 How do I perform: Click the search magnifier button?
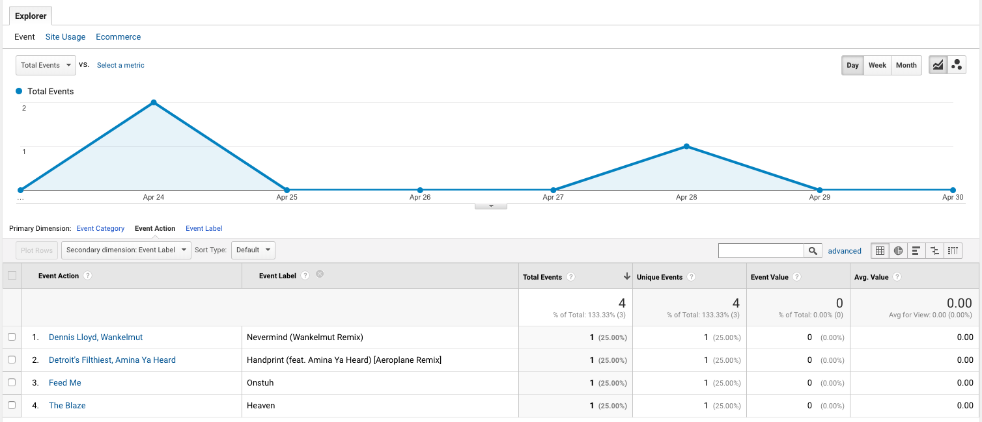pos(813,250)
